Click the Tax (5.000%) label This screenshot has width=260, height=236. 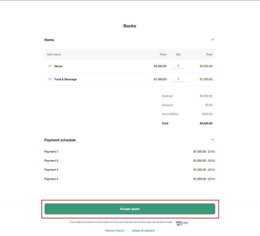pos(170,114)
